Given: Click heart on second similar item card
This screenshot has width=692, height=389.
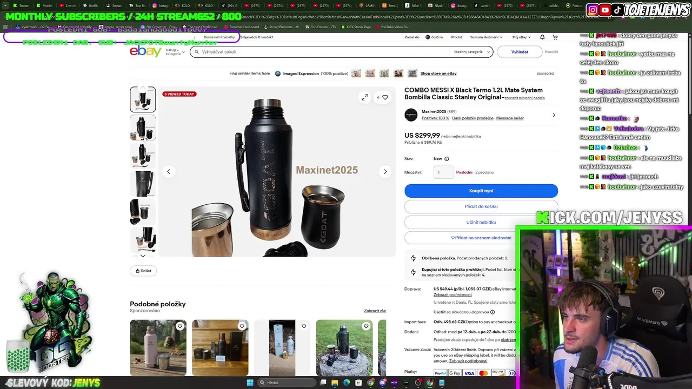Looking at the screenshot, I should 242,326.
